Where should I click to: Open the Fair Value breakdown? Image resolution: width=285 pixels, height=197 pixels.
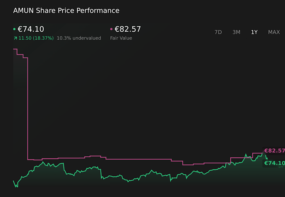tap(121, 38)
